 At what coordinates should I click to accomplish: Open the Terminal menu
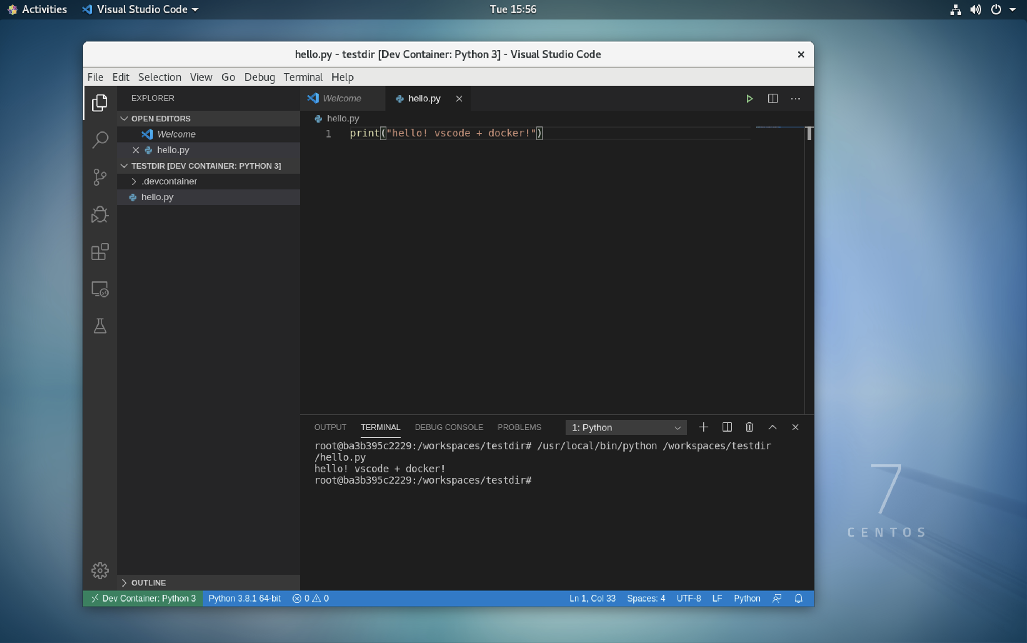click(303, 77)
